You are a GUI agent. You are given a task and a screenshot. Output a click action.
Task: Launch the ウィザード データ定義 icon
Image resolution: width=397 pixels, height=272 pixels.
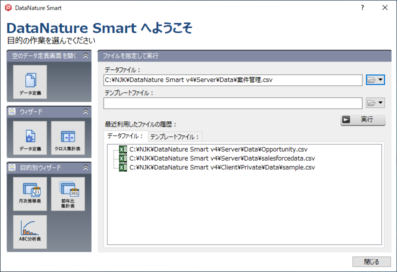[30, 138]
